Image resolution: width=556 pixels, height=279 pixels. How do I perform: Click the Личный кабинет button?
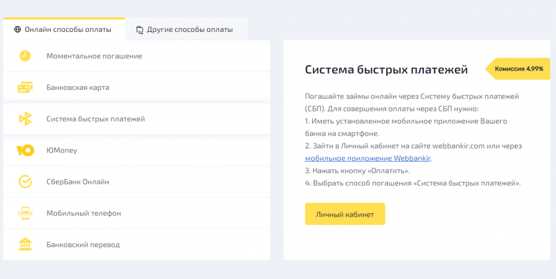(345, 214)
